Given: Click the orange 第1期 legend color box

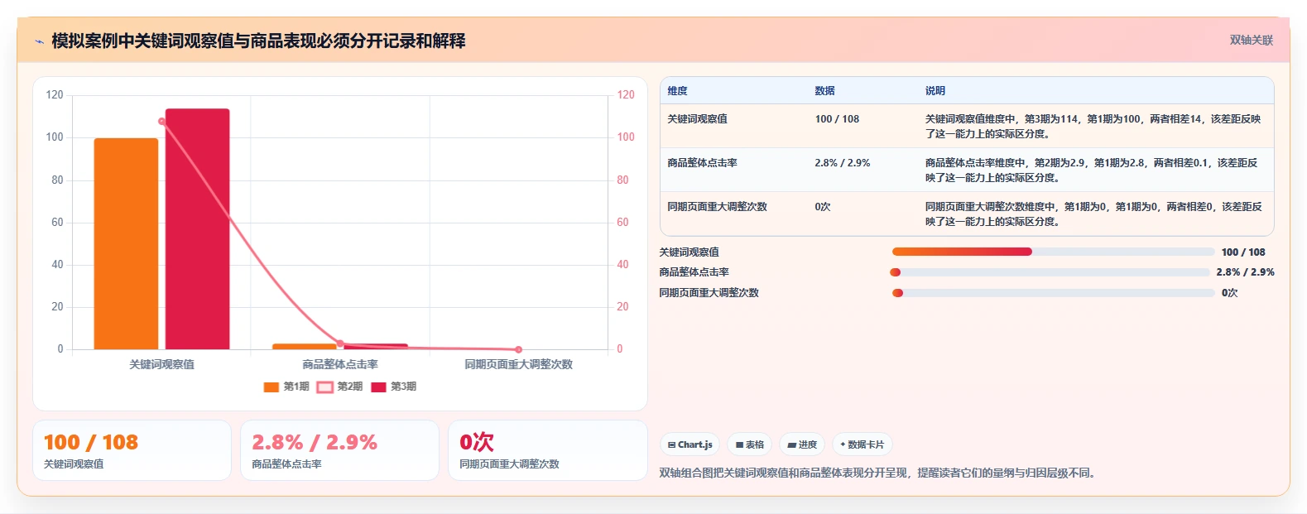Looking at the screenshot, I should pos(271,387).
